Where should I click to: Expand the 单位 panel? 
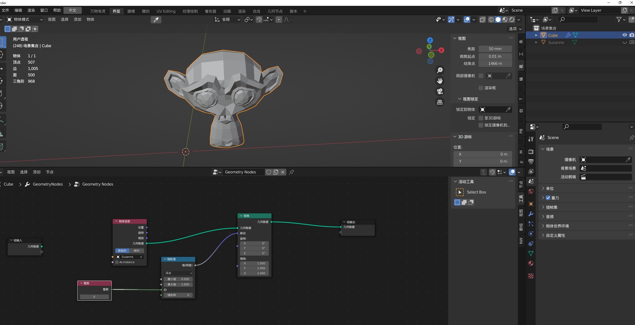pyautogui.click(x=550, y=188)
